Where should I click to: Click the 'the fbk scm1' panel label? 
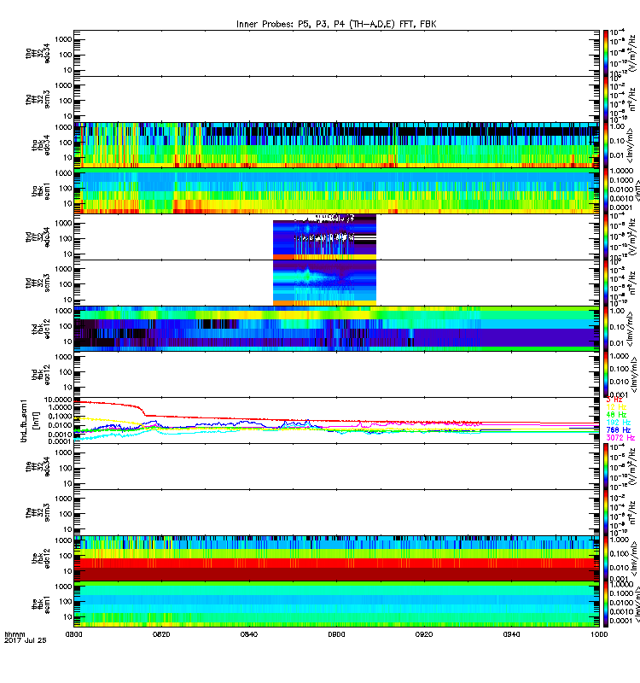tap(41, 604)
